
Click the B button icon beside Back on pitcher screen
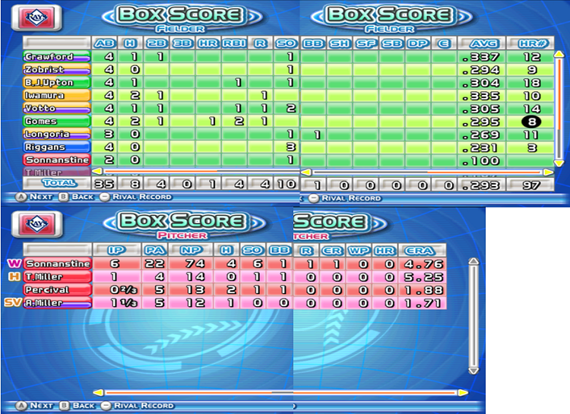tap(65, 406)
